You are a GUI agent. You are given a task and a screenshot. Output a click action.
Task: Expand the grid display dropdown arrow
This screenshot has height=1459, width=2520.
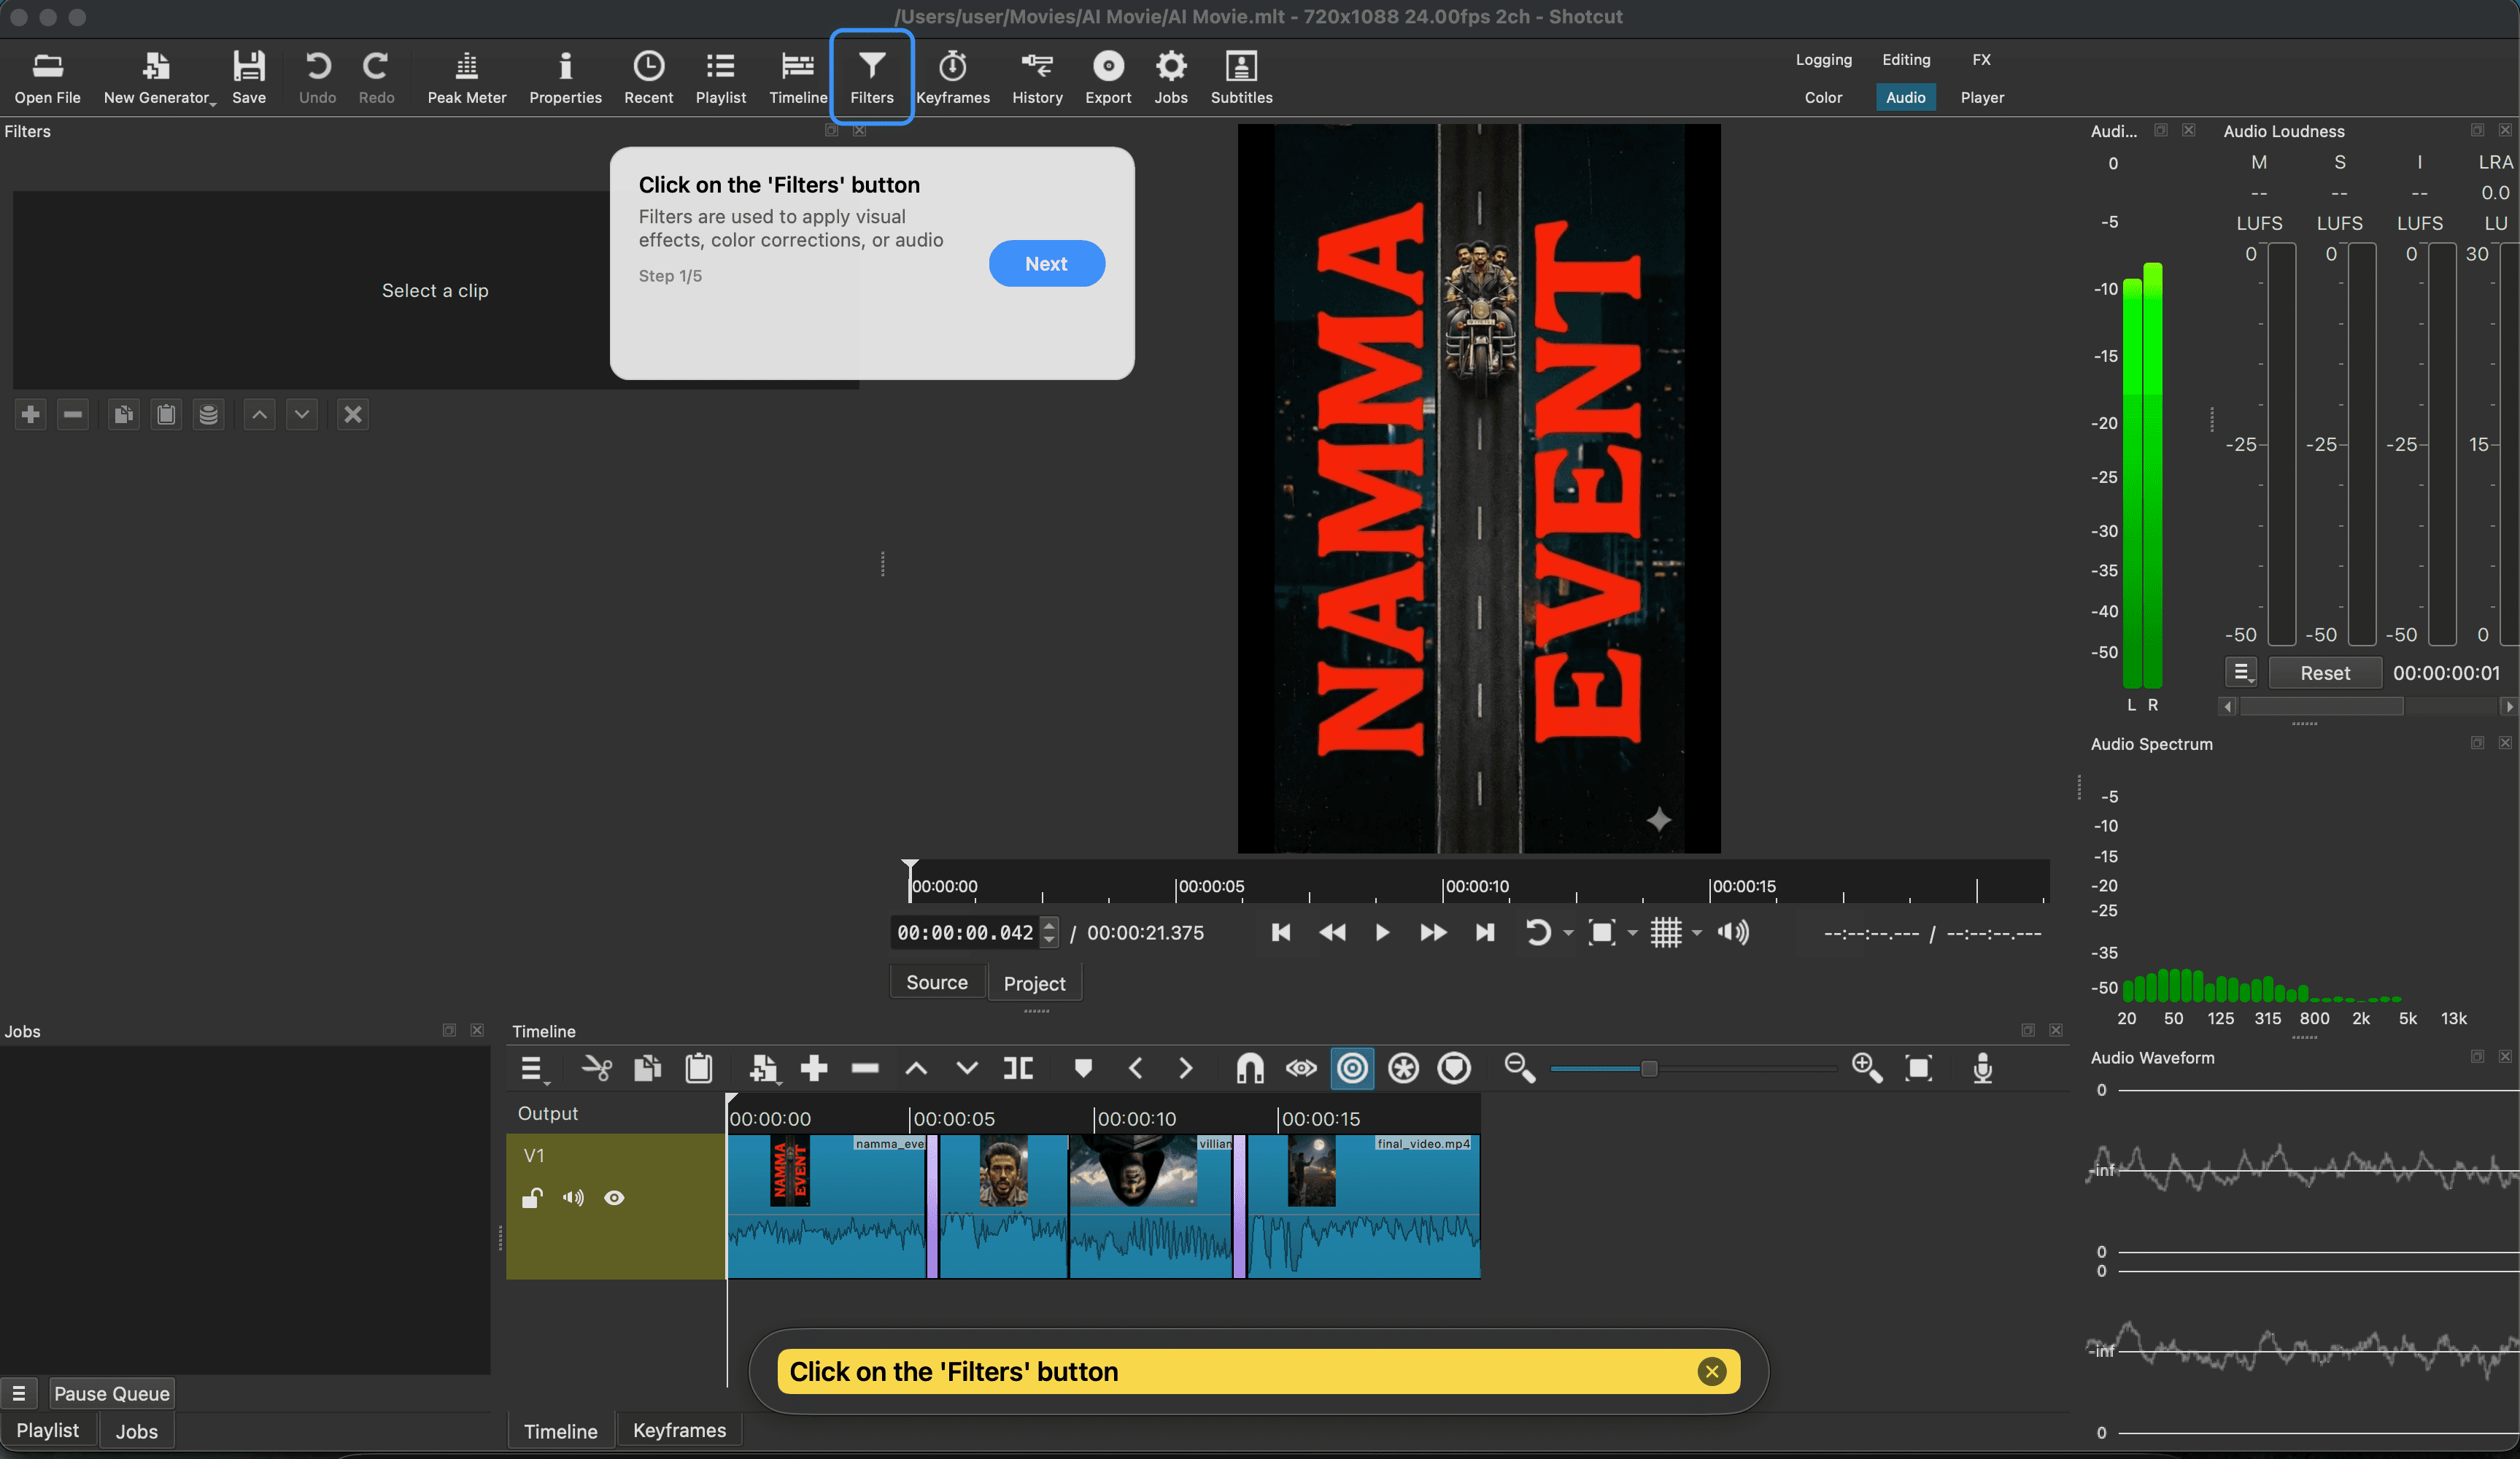pos(1696,933)
